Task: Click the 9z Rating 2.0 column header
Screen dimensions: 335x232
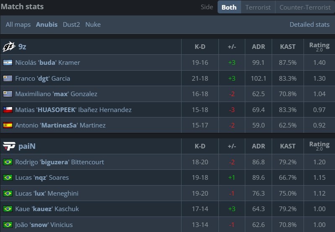Action: click(x=319, y=47)
